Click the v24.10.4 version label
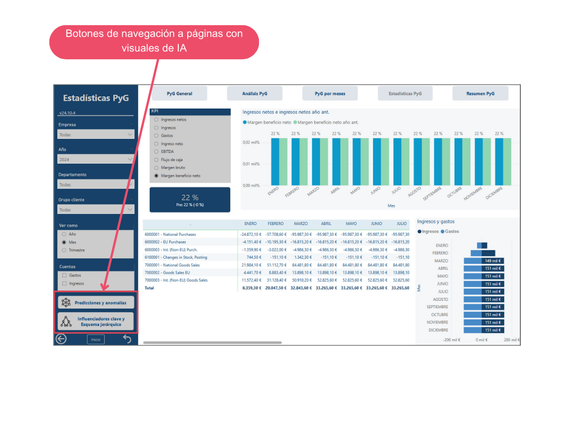 [67, 113]
